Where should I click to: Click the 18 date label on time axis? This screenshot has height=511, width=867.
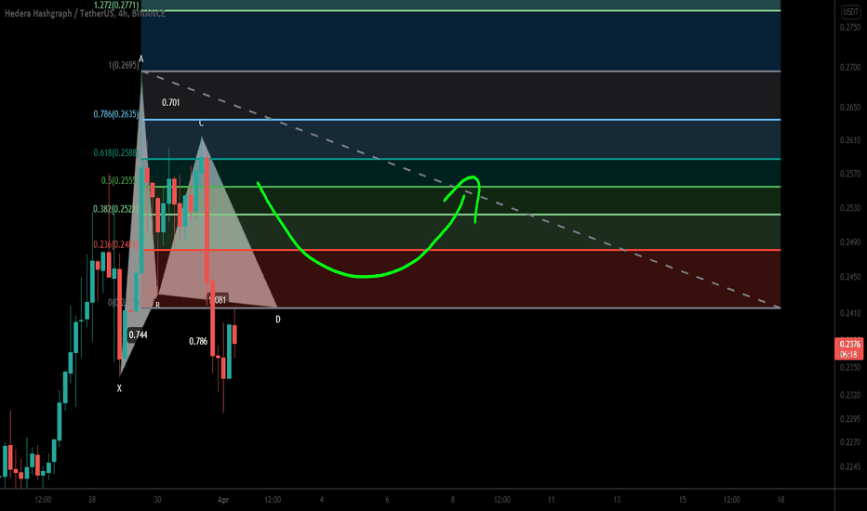click(x=780, y=500)
